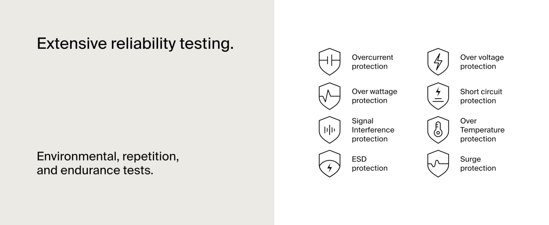Click the Over wattage pulse shield icon
The image size is (549, 225).
point(330,96)
